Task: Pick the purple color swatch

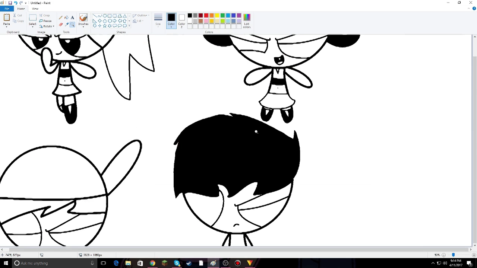Action: click(x=239, y=15)
